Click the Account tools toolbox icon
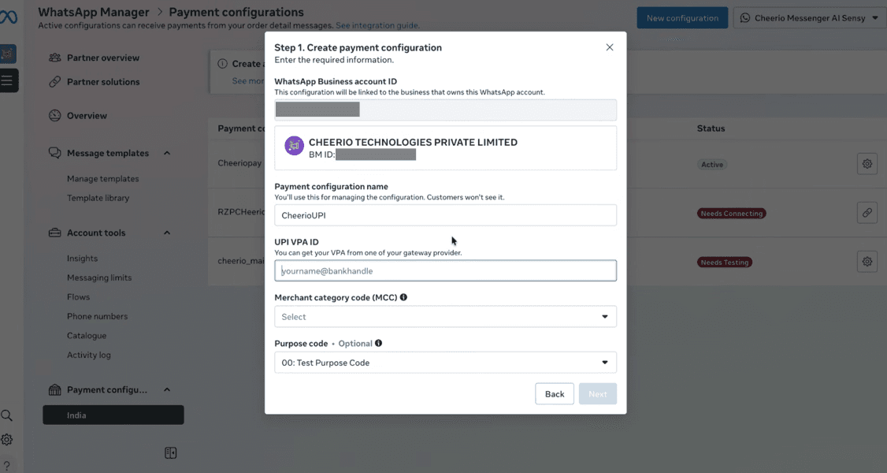 pyautogui.click(x=55, y=233)
